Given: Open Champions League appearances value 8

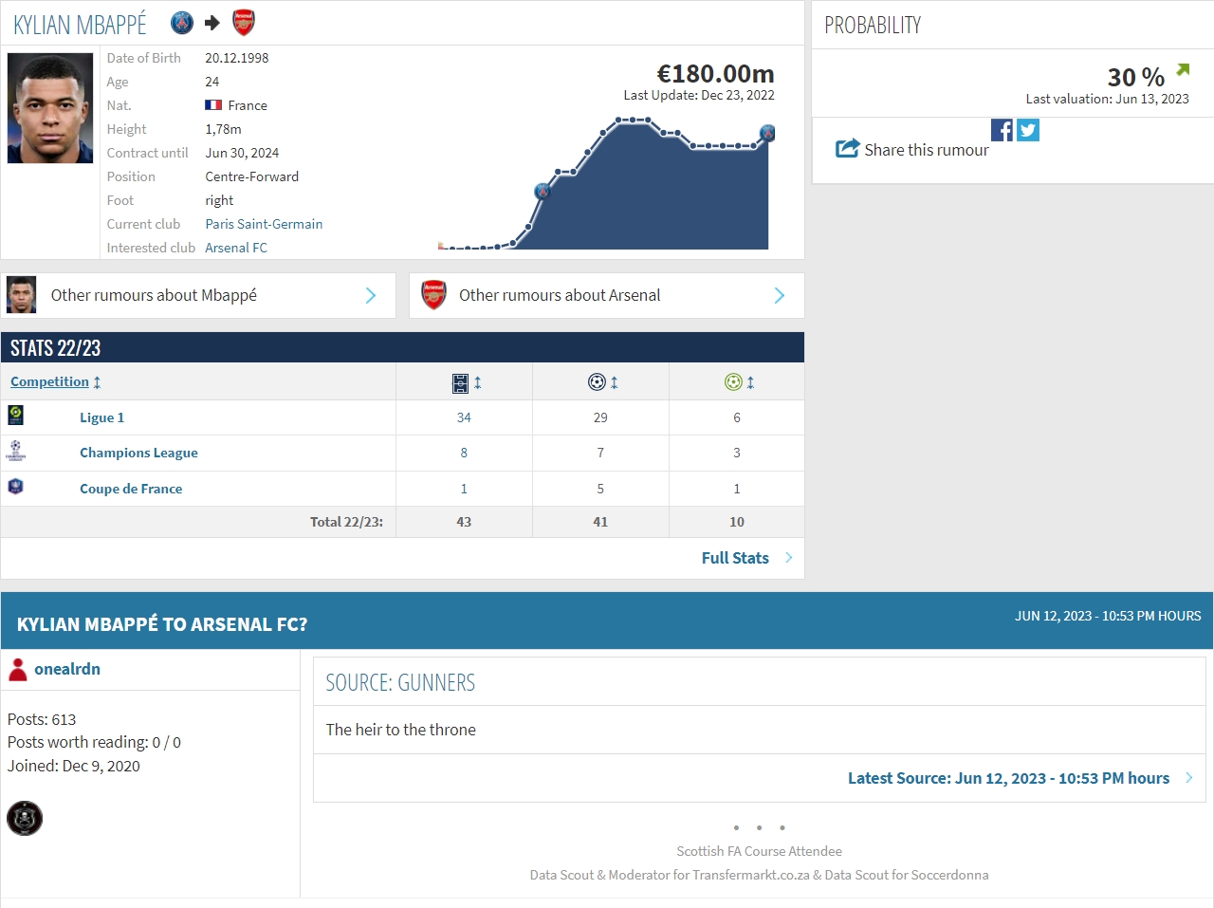Looking at the screenshot, I should (x=464, y=453).
